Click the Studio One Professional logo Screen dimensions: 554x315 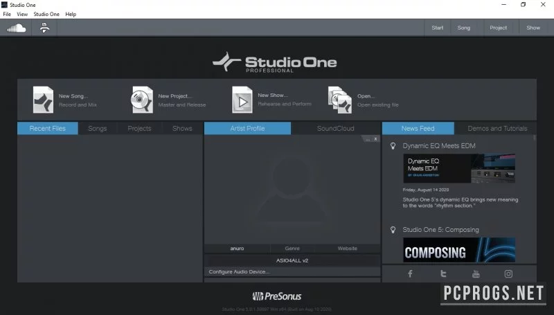coord(274,62)
